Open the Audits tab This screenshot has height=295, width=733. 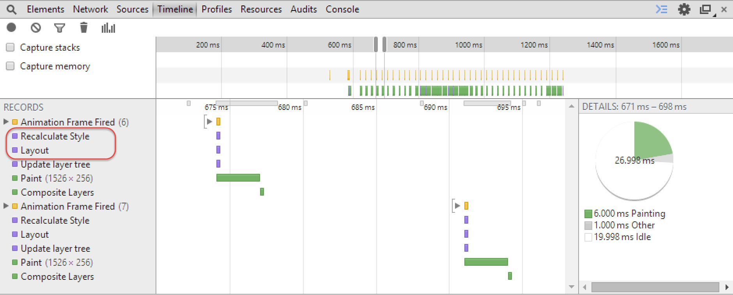pos(304,9)
